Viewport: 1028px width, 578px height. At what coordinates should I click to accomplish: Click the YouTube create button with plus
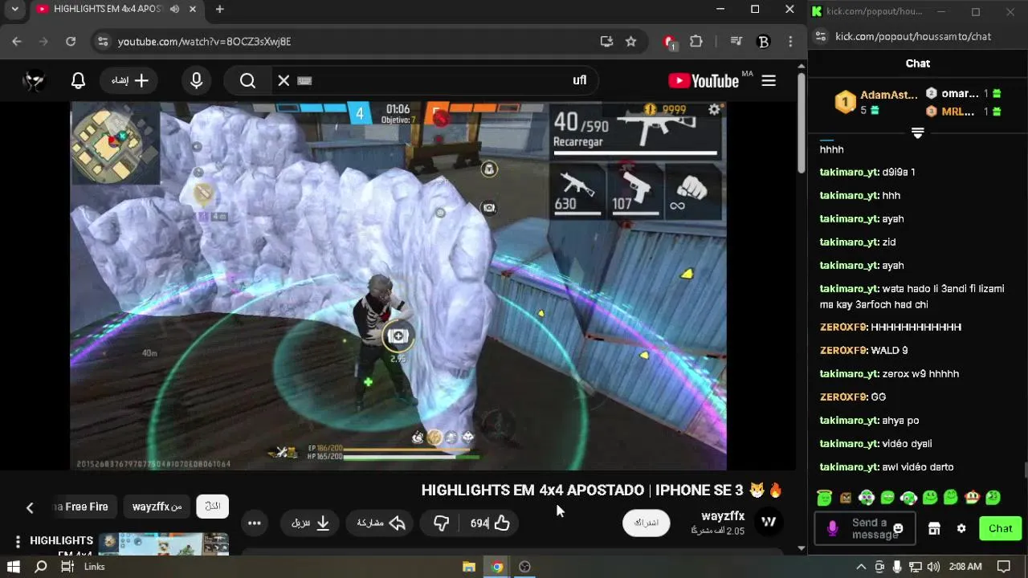pyautogui.click(x=130, y=80)
